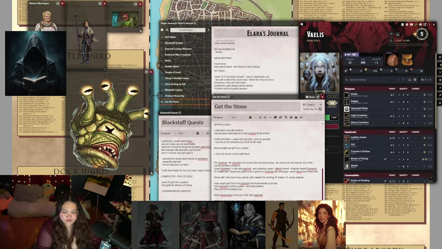Collapse the journal page list arrow
Viewport: 442px width, 249px height.
coord(208,30)
